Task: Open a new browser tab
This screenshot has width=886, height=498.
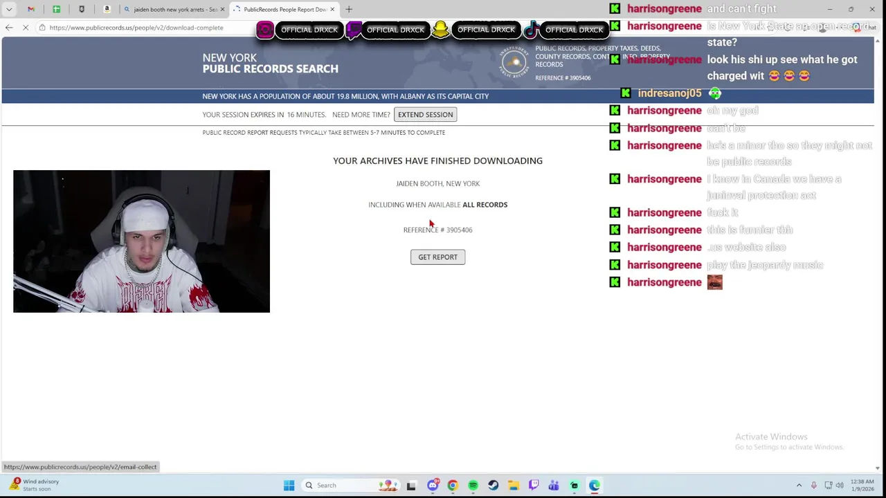Action: [349, 9]
